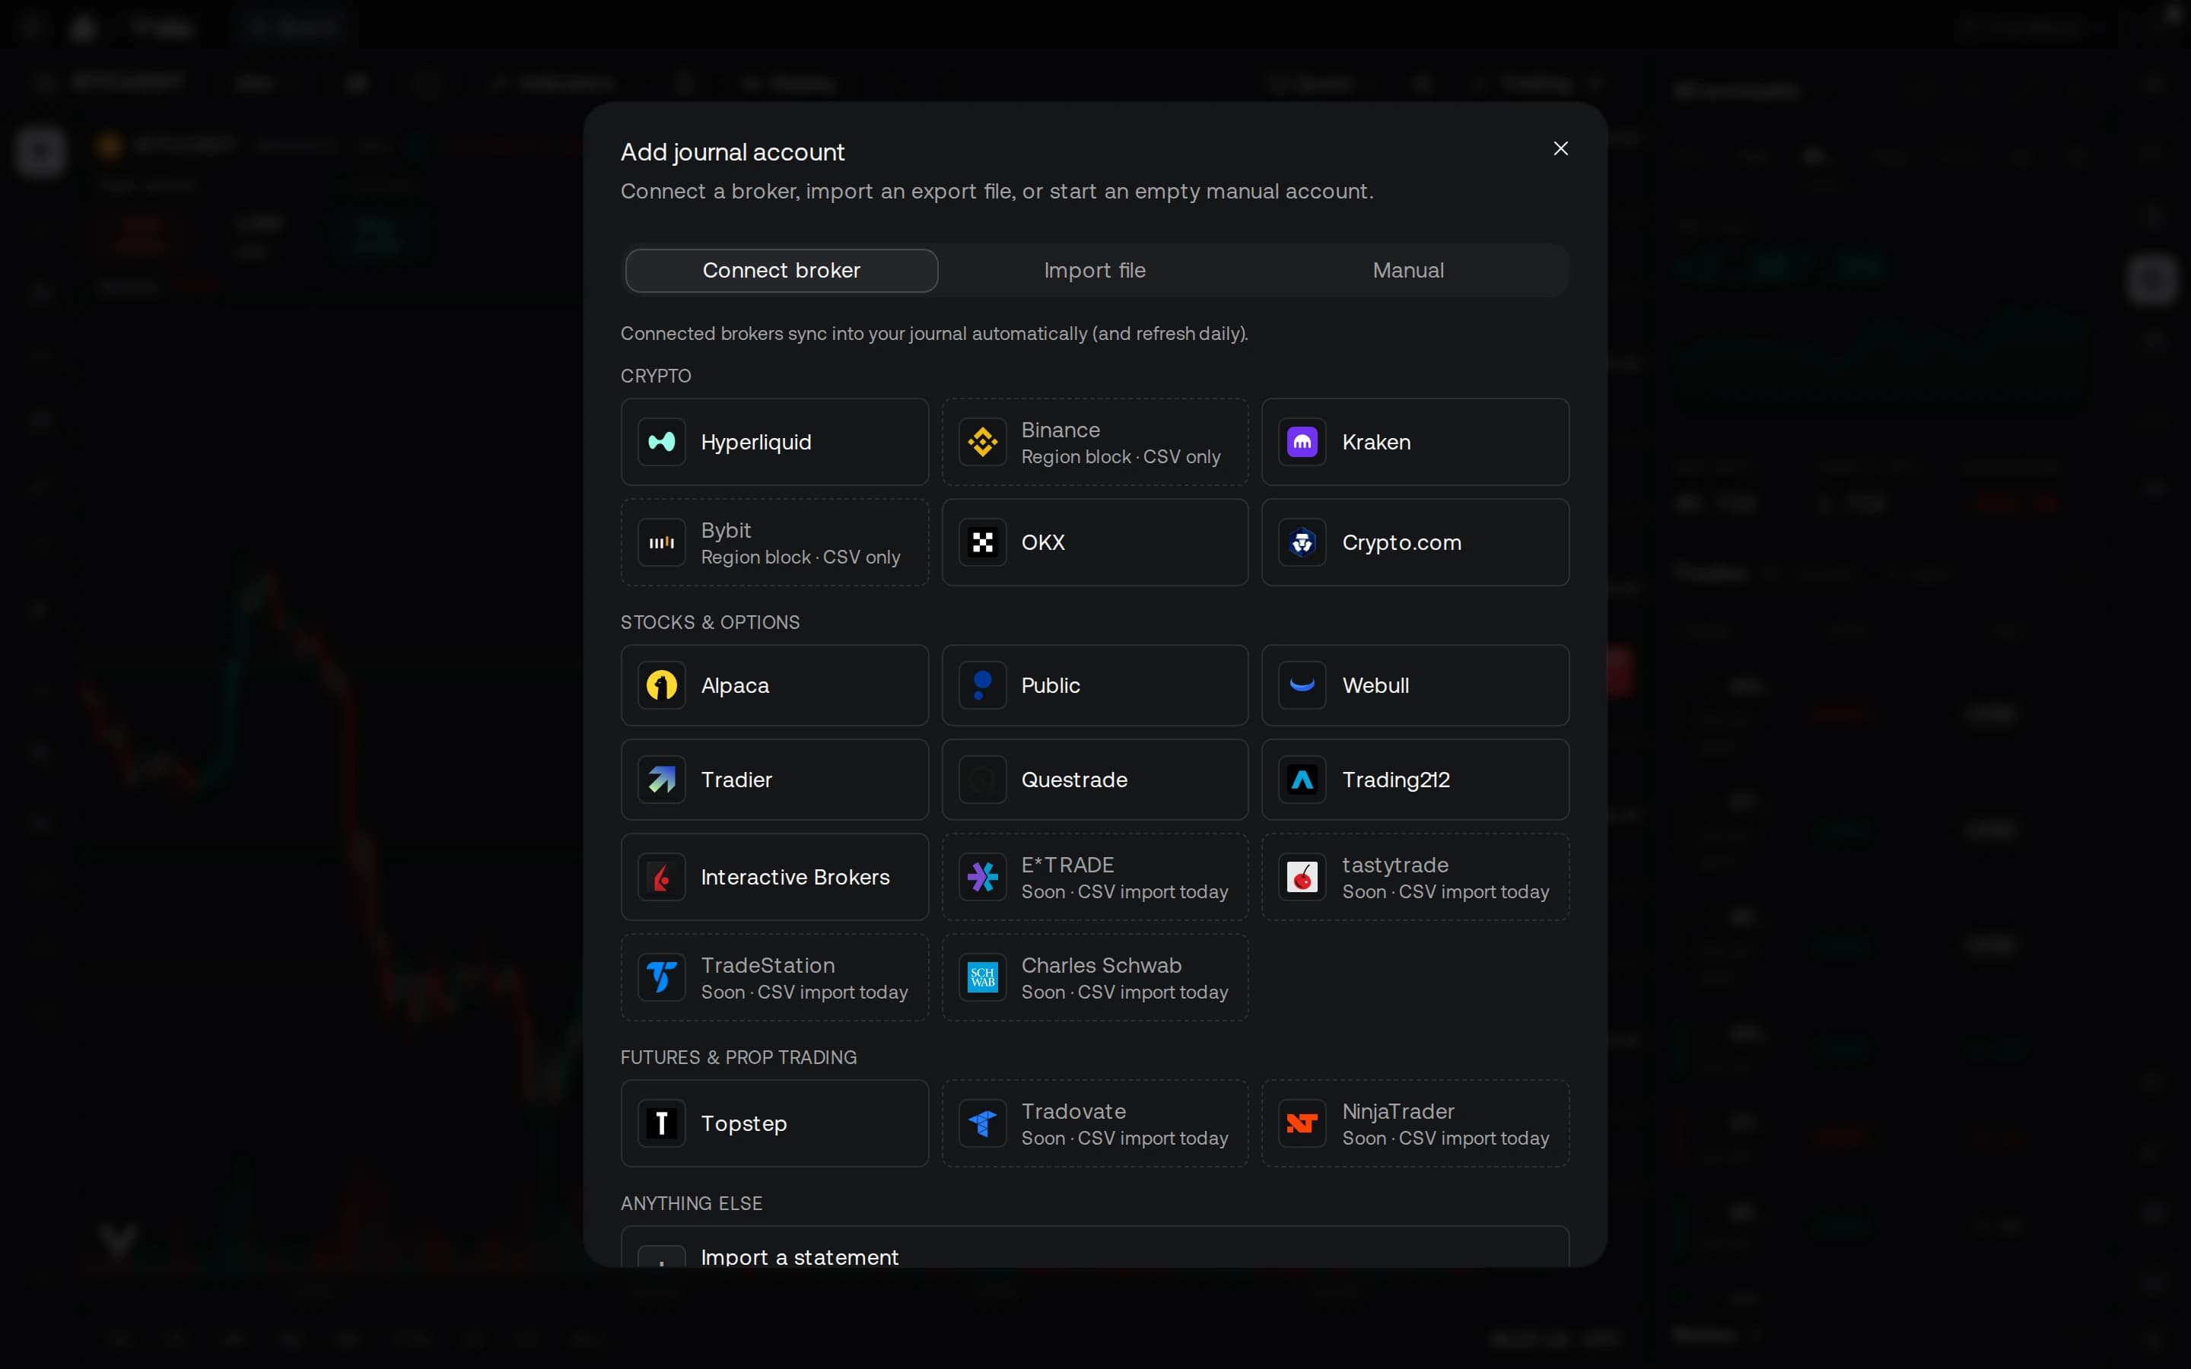
Task: Click the OKX logo icon
Action: click(x=982, y=542)
